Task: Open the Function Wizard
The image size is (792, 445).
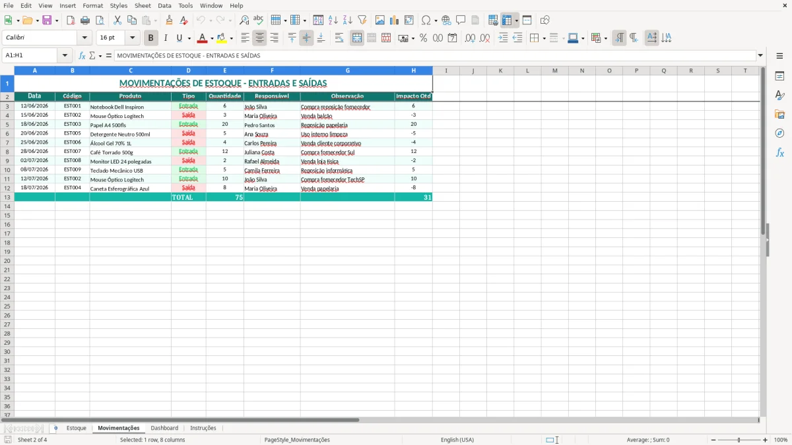Action: pos(82,56)
